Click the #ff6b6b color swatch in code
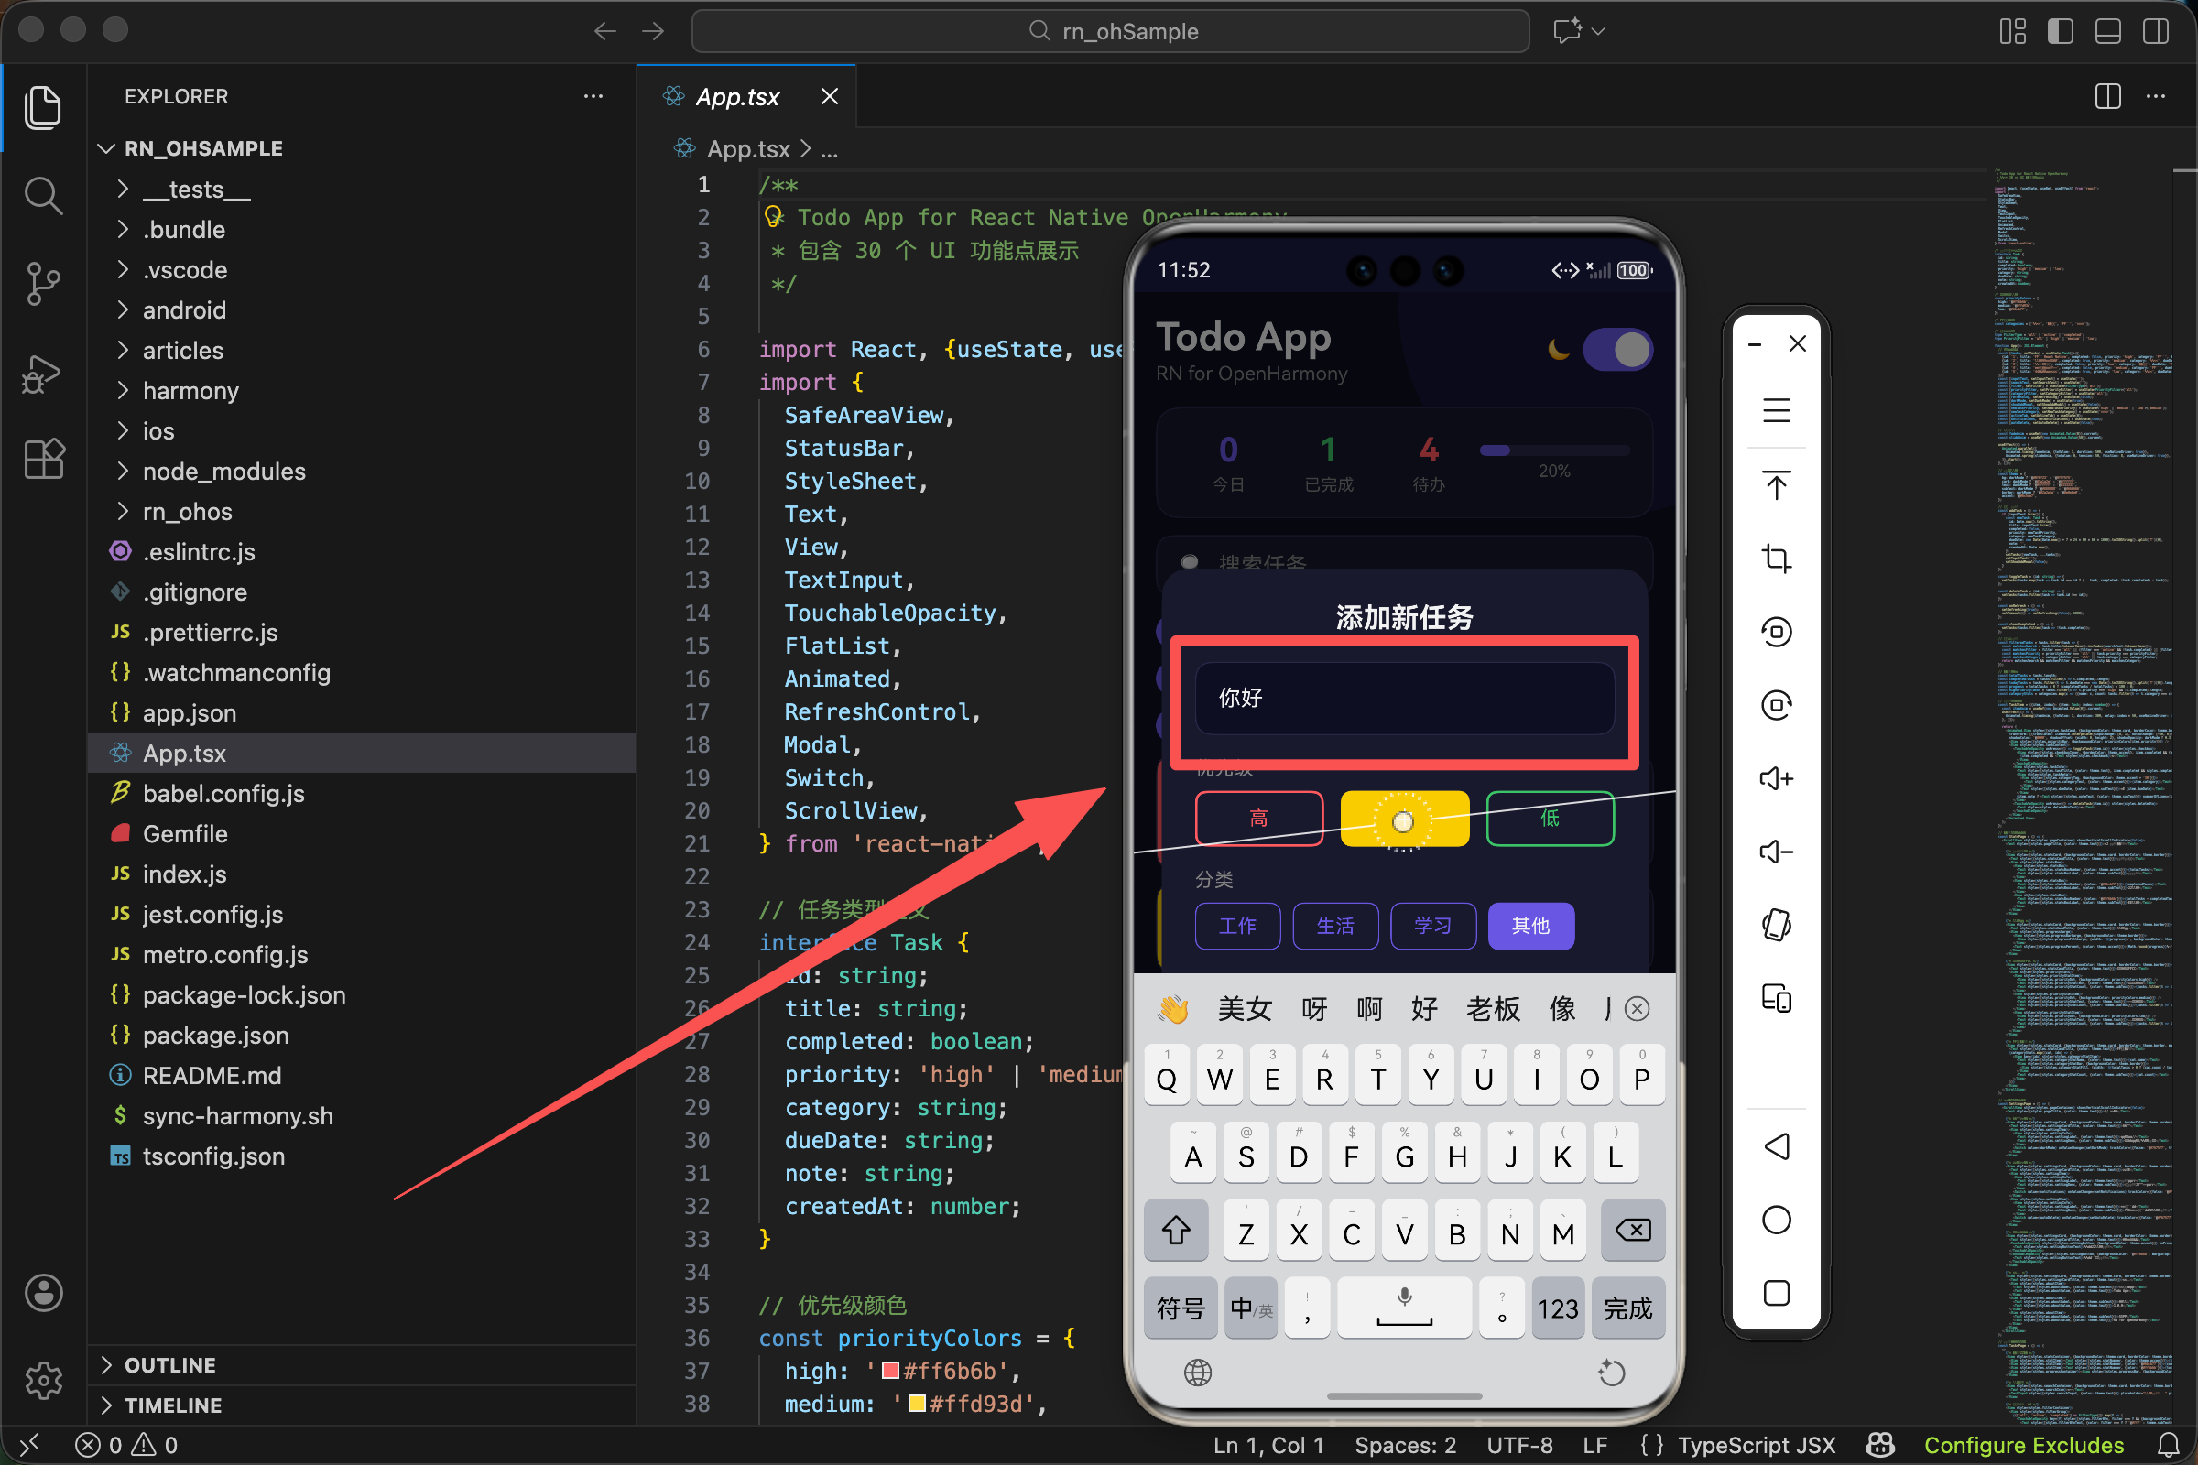 point(890,1371)
